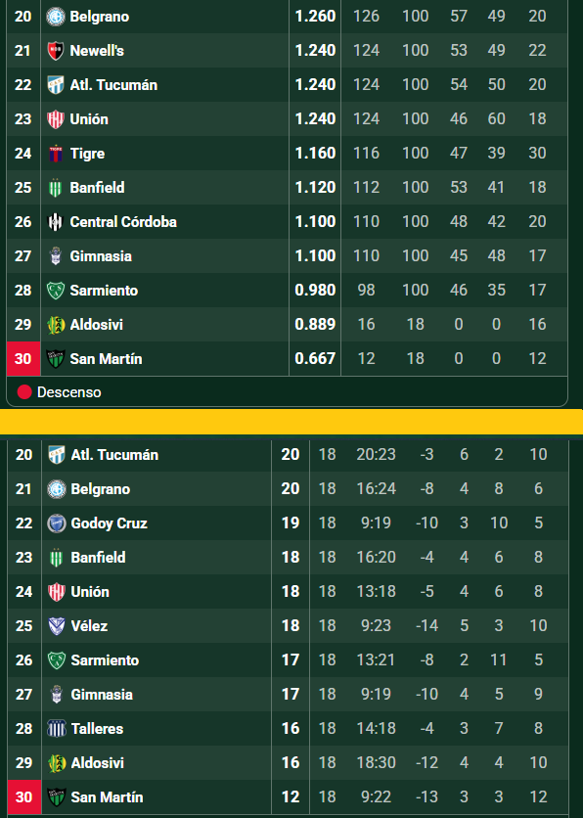Click Tigre club crest icon
This screenshot has width=583, height=818.
pyautogui.click(x=56, y=154)
